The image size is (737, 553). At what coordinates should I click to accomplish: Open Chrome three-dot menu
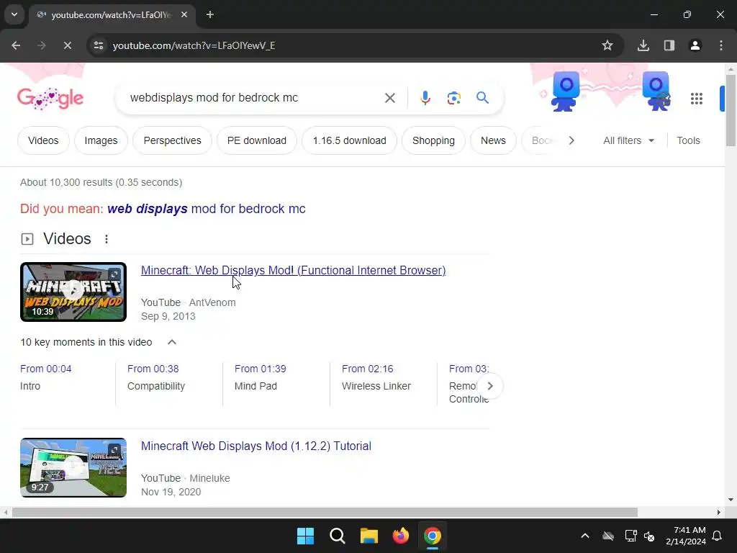[721, 45]
